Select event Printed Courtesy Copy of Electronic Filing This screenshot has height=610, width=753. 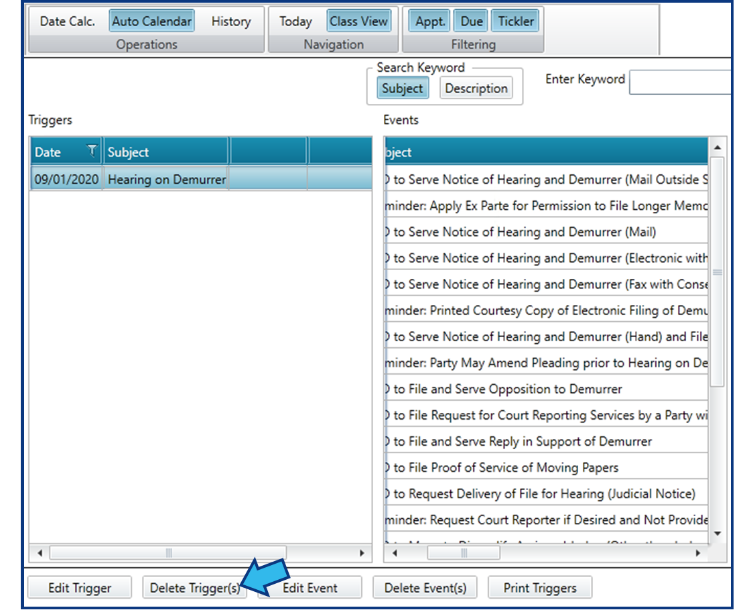[x=547, y=310]
